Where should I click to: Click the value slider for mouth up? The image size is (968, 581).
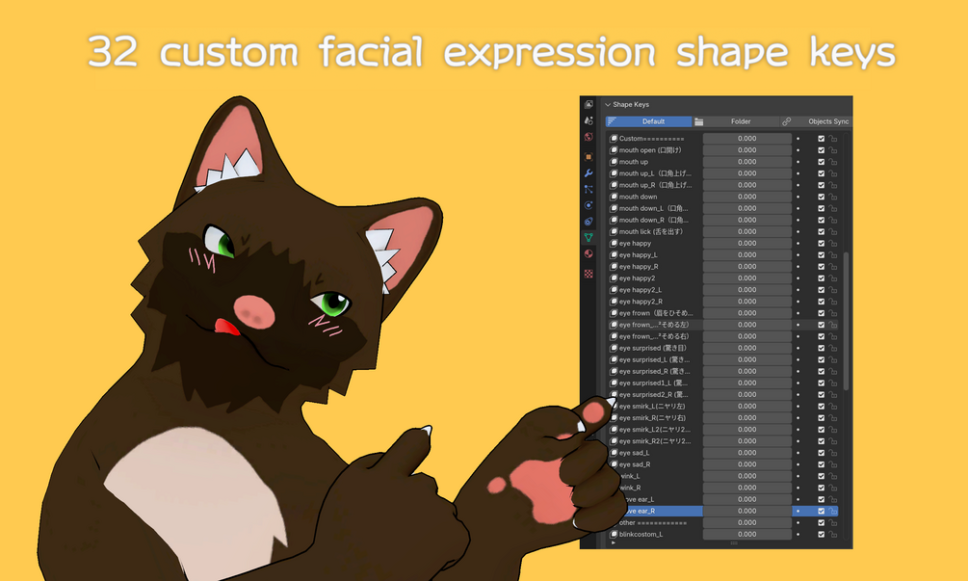point(747,162)
